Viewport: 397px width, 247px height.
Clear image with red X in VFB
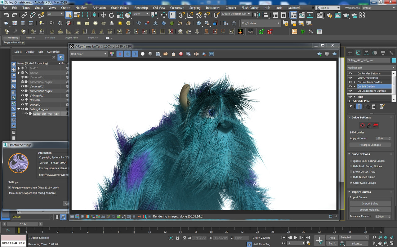click(181, 54)
